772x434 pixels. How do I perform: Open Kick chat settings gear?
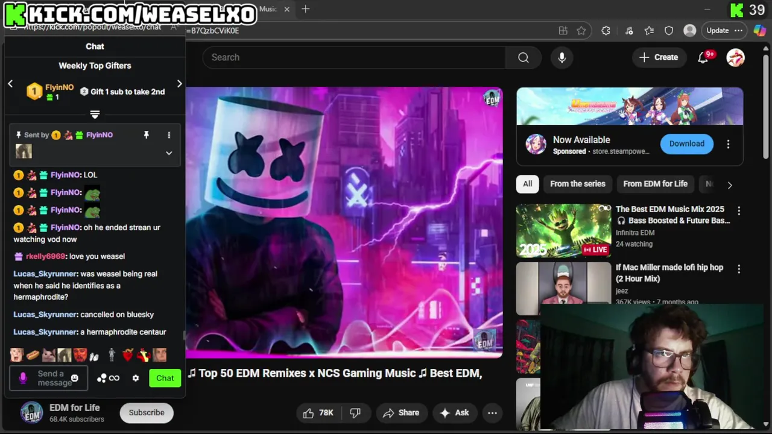(136, 378)
